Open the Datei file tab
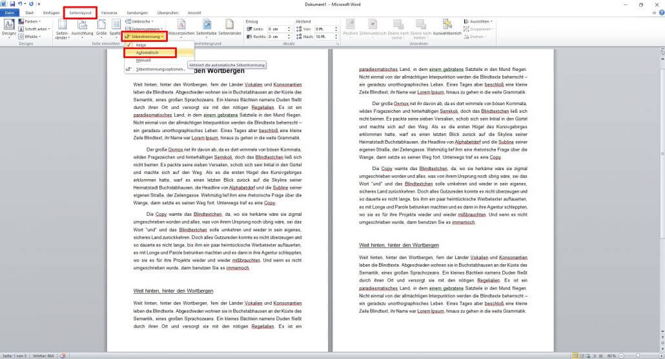 tap(10, 13)
